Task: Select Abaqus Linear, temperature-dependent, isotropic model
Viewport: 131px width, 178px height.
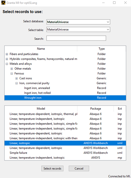Action: click(65, 133)
